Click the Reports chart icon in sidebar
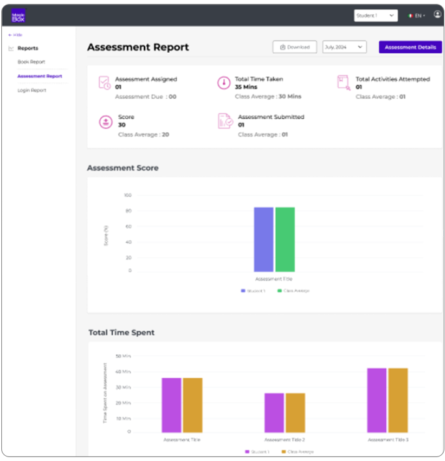The width and height of the screenshot is (445, 461). (11, 48)
